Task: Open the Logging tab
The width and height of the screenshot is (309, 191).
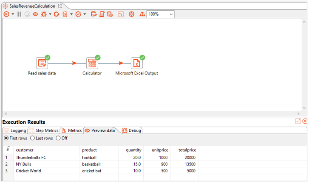Action: point(14,130)
